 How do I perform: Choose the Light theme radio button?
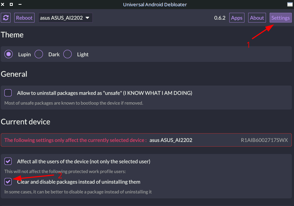click(67, 54)
